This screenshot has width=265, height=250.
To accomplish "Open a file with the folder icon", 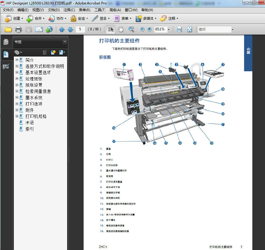I will (x=8, y=29).
